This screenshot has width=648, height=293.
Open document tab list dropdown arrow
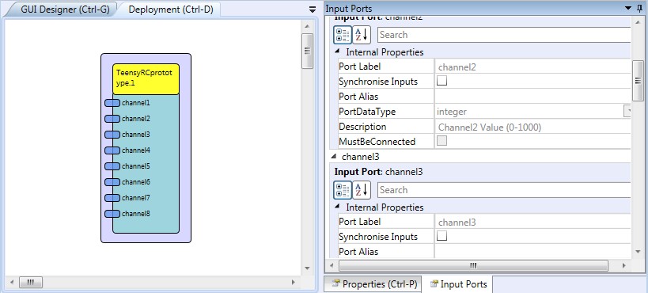(313, 10)
